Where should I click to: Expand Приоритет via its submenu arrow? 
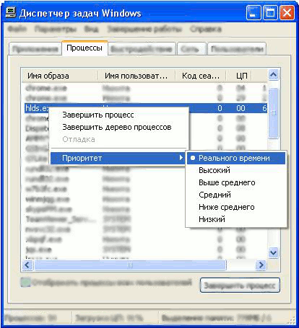[181, 158]
